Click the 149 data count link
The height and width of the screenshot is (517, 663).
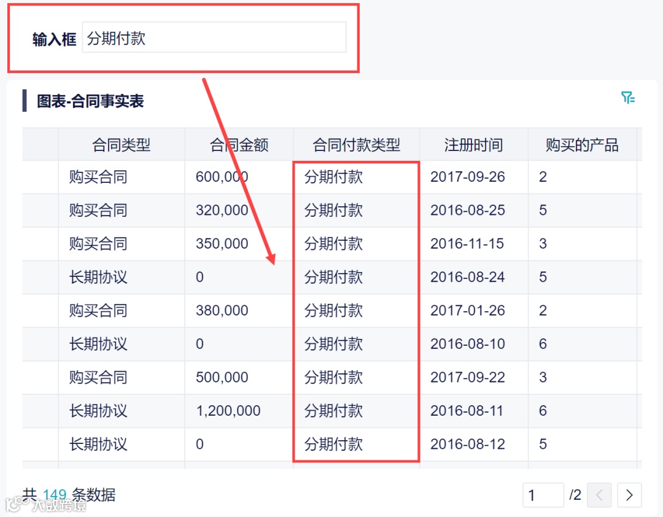(x=55, y=494)
